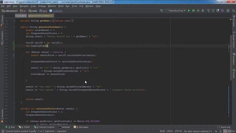Open the Refactor menu
Screen dimensions: 236x133
point(52,6)
